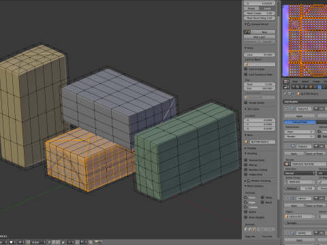Choose Global transform space button

click(x=251, y=8)
